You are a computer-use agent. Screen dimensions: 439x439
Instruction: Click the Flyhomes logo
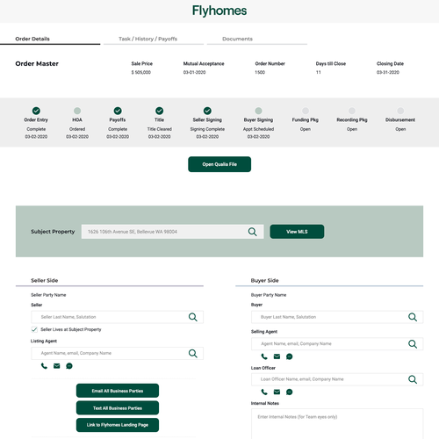click(x=219, y=11)
